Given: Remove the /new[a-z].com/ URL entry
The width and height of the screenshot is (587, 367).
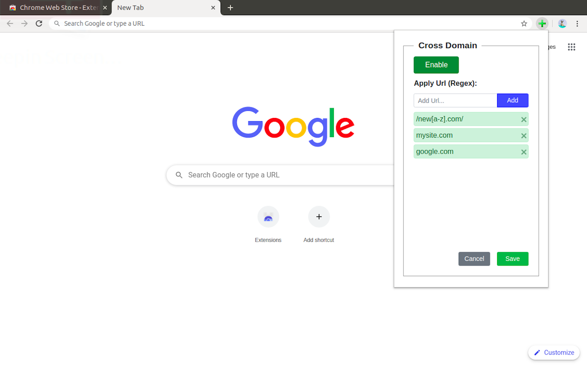Looking at the screenshot, I should point(524,120).
